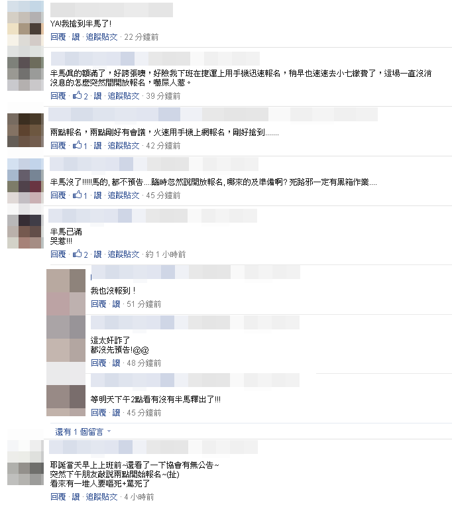The width and height of the screenshot is (452, 507).
Task: Click thumbs-up icon on 半馬已滿 comment
Action: coord(77,254)
